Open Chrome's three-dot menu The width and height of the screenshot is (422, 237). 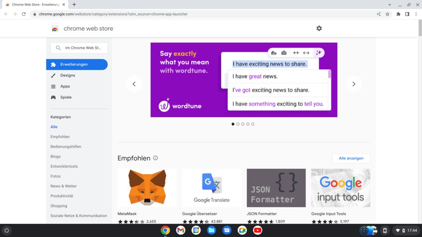pos(416,14)
